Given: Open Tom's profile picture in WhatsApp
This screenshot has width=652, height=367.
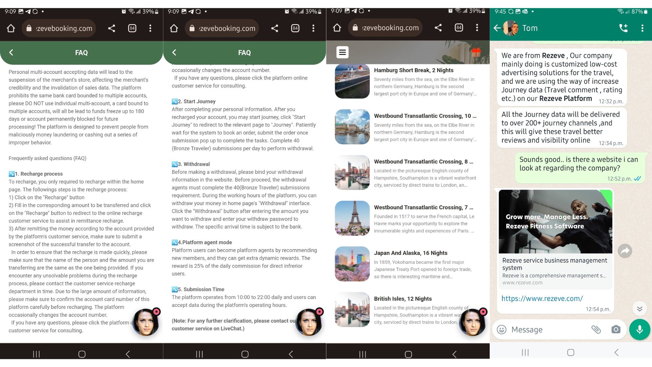Looking at the screenshot, I should (x=510, y=28).
